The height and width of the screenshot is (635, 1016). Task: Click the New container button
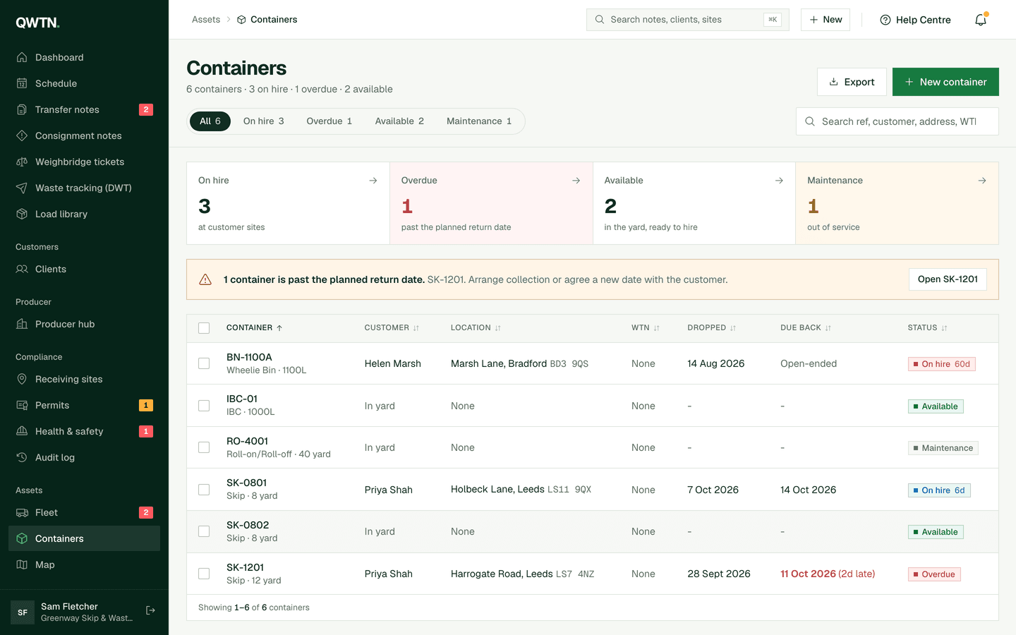click(x=945, y=82)
